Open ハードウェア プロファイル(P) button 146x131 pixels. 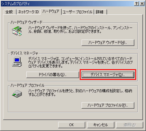[x=108, y=105]
